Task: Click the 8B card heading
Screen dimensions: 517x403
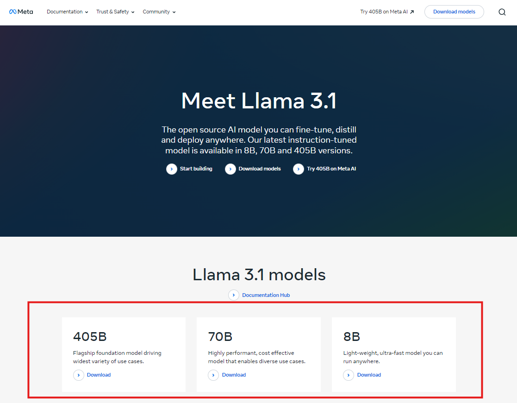Action: 351,337
